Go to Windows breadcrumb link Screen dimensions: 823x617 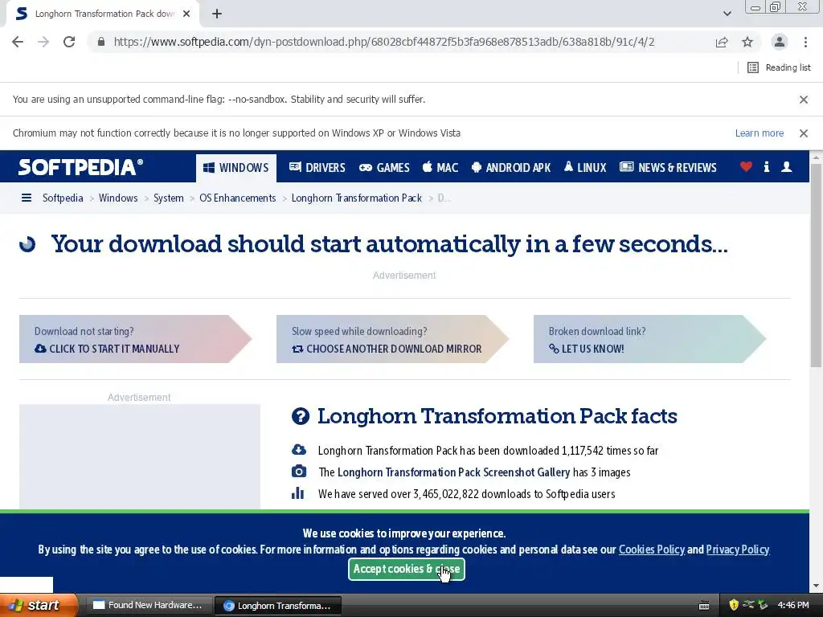click(x=118, y=198)
